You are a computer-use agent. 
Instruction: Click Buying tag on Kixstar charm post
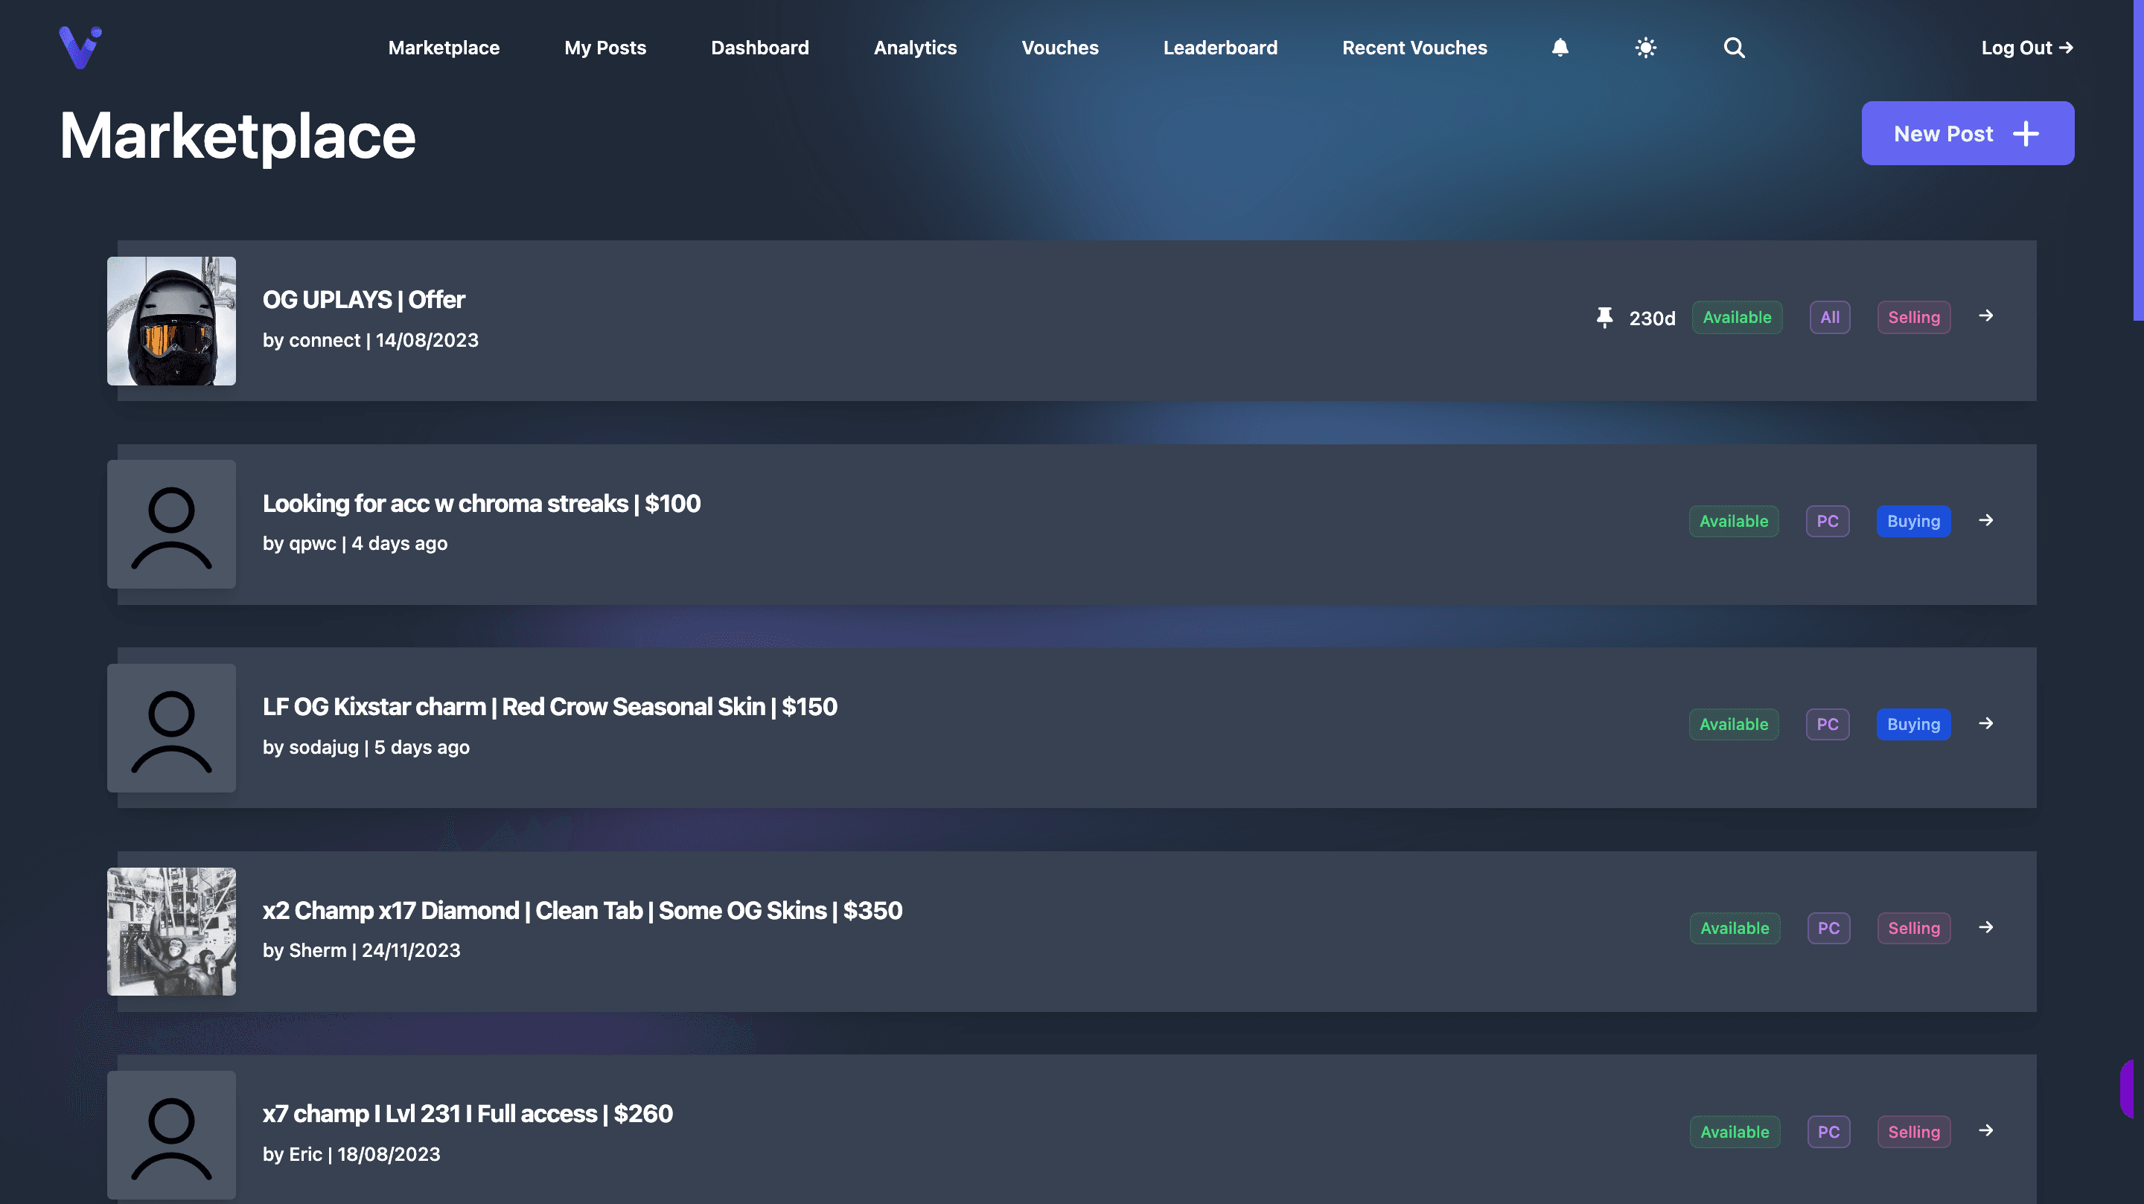click(x=1913, y=724)
